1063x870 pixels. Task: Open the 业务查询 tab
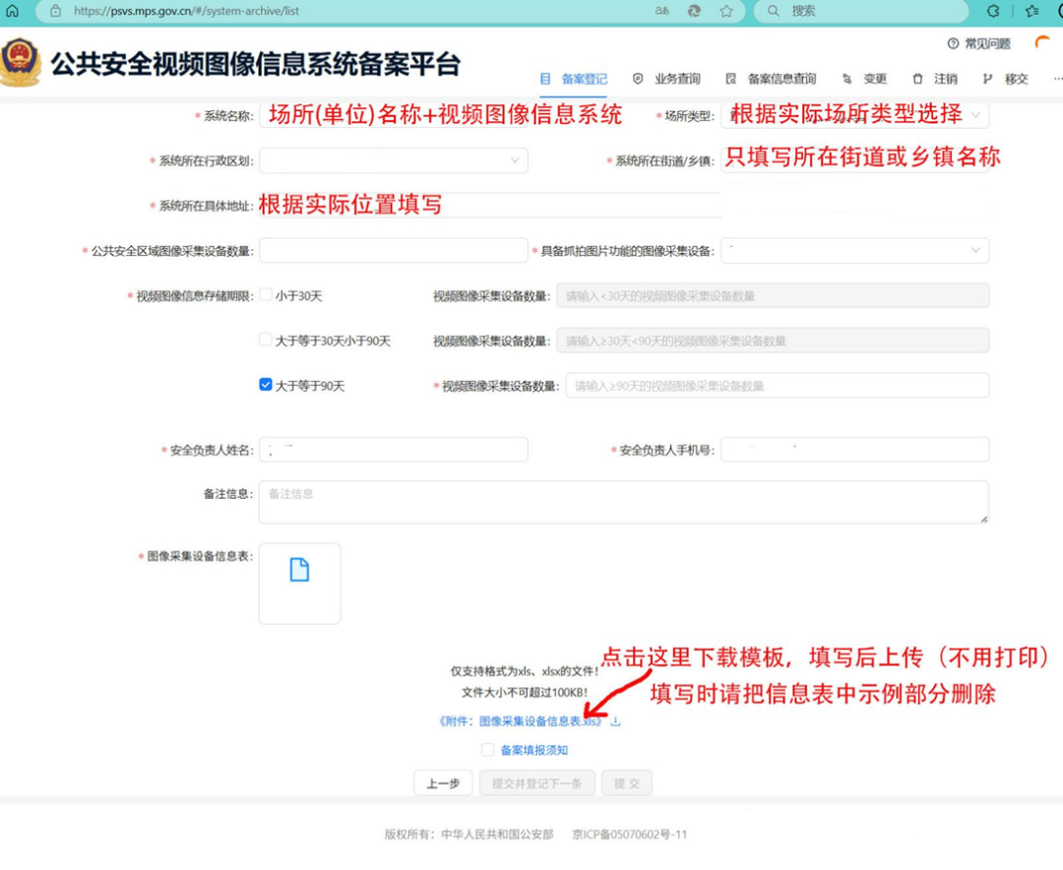tap(666, 79)
